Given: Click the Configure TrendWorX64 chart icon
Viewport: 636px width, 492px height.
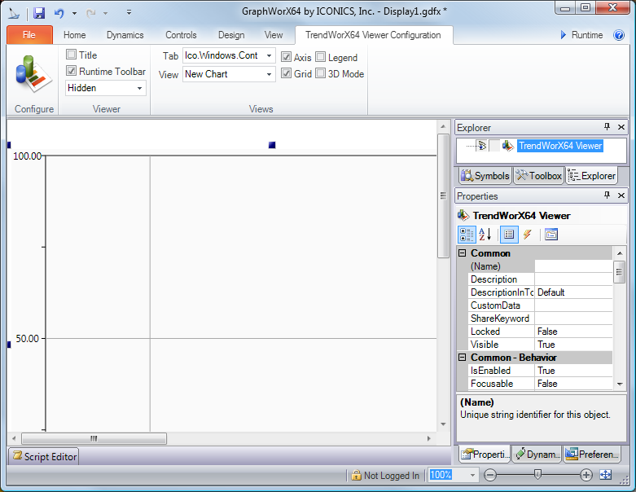Looking at the screenshot, I should tap(33, 74).
